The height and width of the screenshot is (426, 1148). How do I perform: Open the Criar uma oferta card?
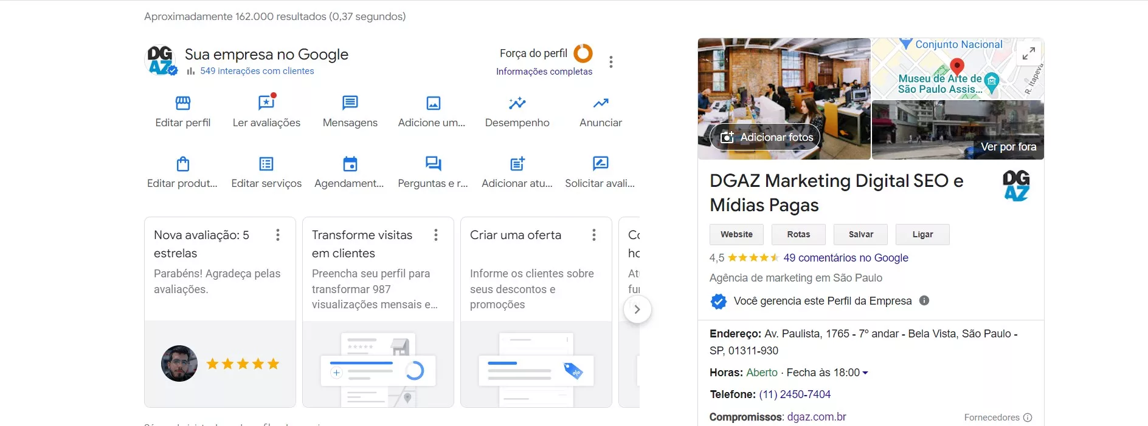click(x=536, y=312)
